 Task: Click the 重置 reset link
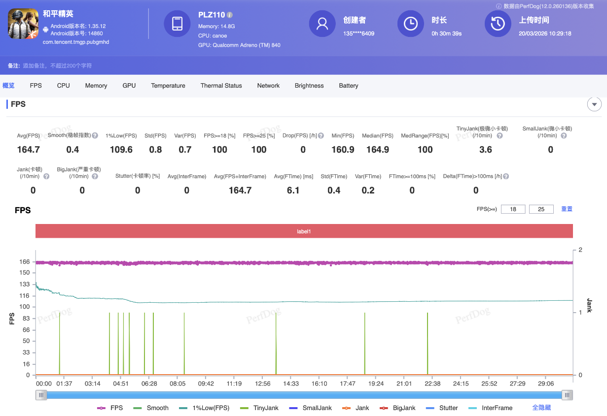pyautogui.click(x=567, y=209)
